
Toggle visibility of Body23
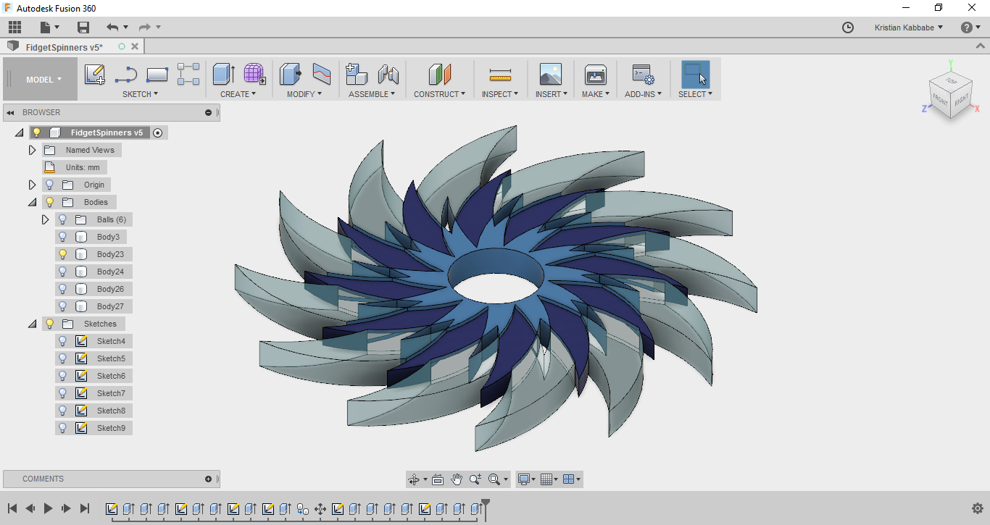click(x=63, y=253)
